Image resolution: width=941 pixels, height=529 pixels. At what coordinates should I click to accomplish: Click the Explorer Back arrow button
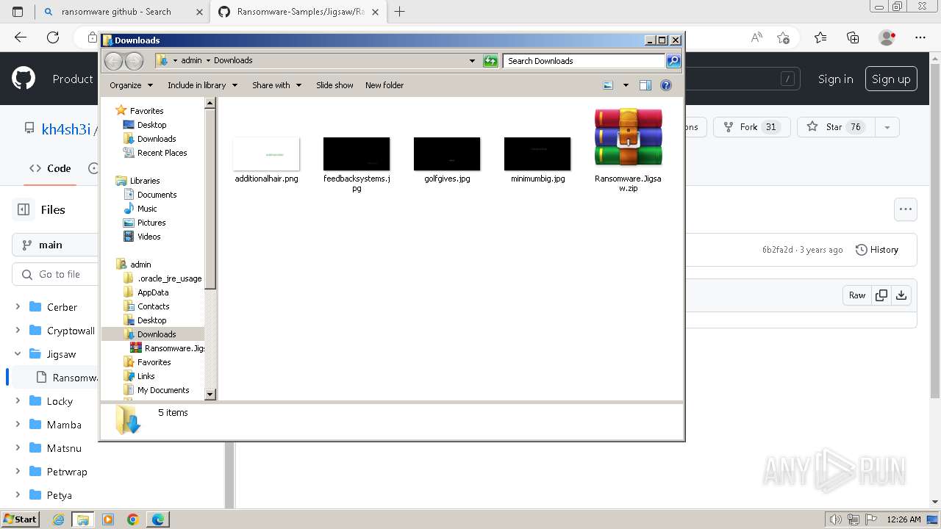[114, 61]
